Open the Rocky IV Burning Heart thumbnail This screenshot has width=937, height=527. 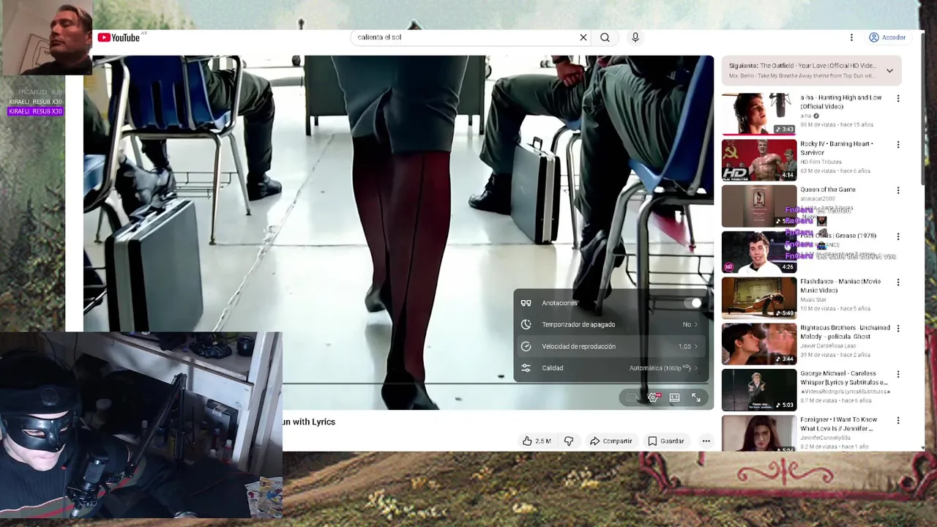tap(759, 160)
